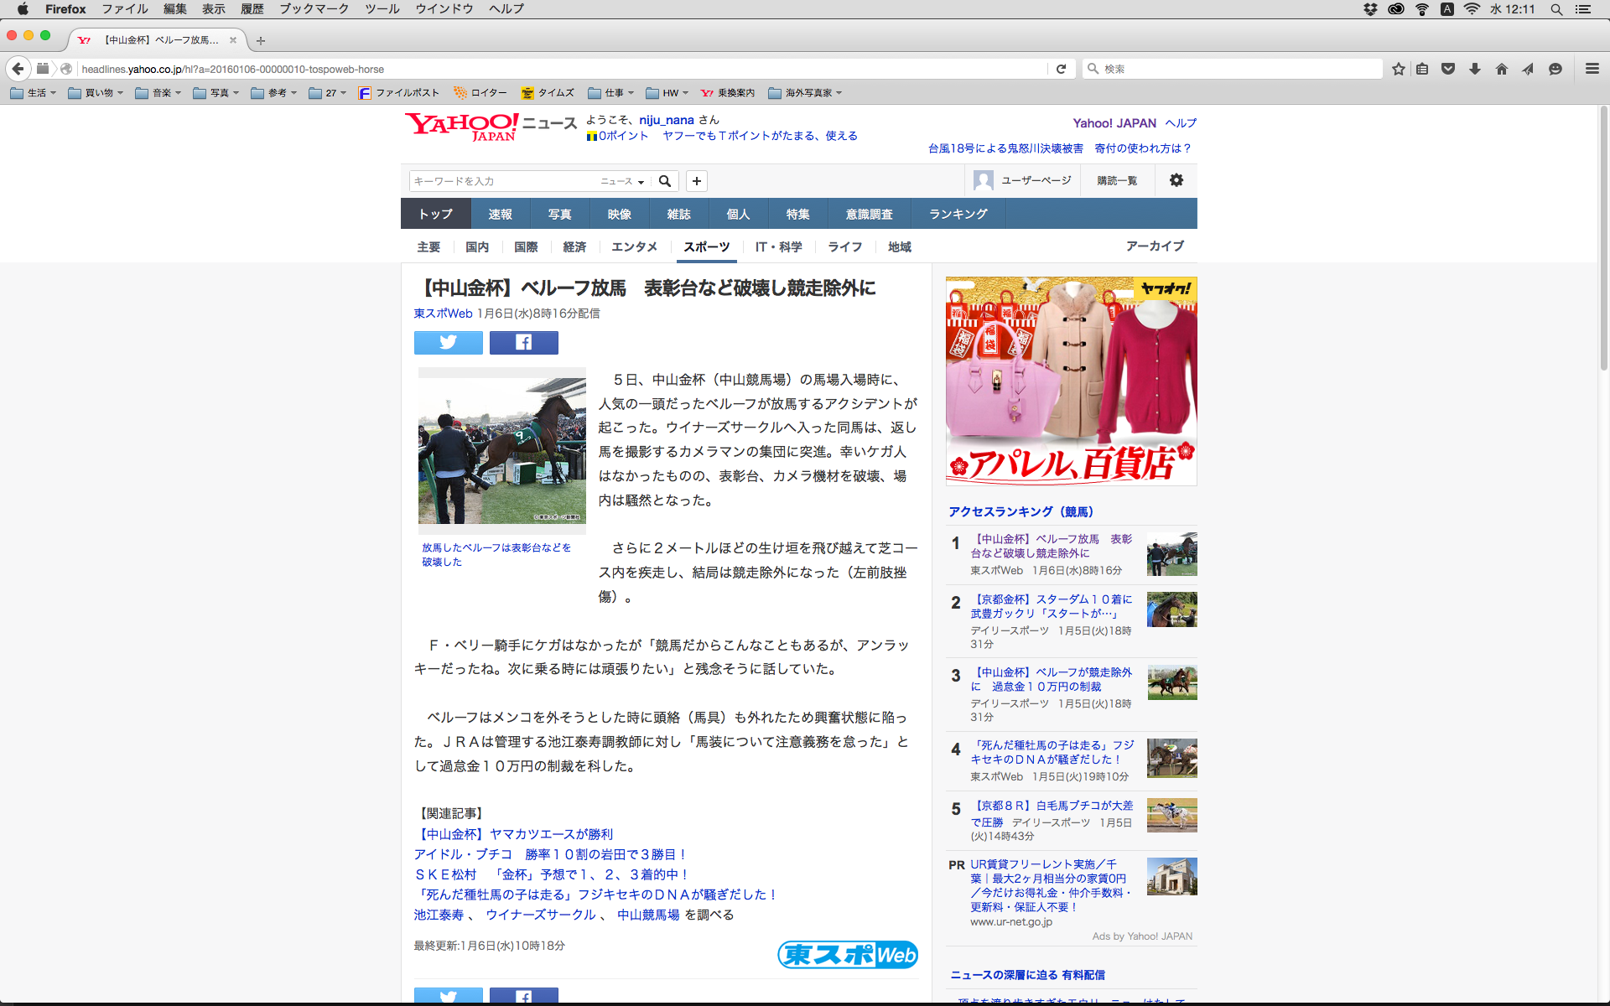Screen dimensions: 1610x1006
Task: Expand the 海外写真家 bookmarks folder
Action: 805,93
